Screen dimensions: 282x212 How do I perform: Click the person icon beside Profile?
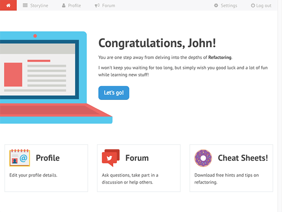coord(64,6)
